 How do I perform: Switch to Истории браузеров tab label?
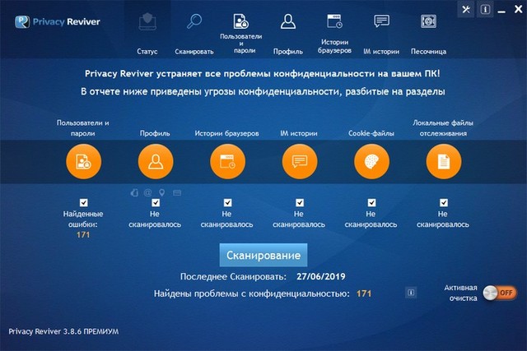pos(335,46)
